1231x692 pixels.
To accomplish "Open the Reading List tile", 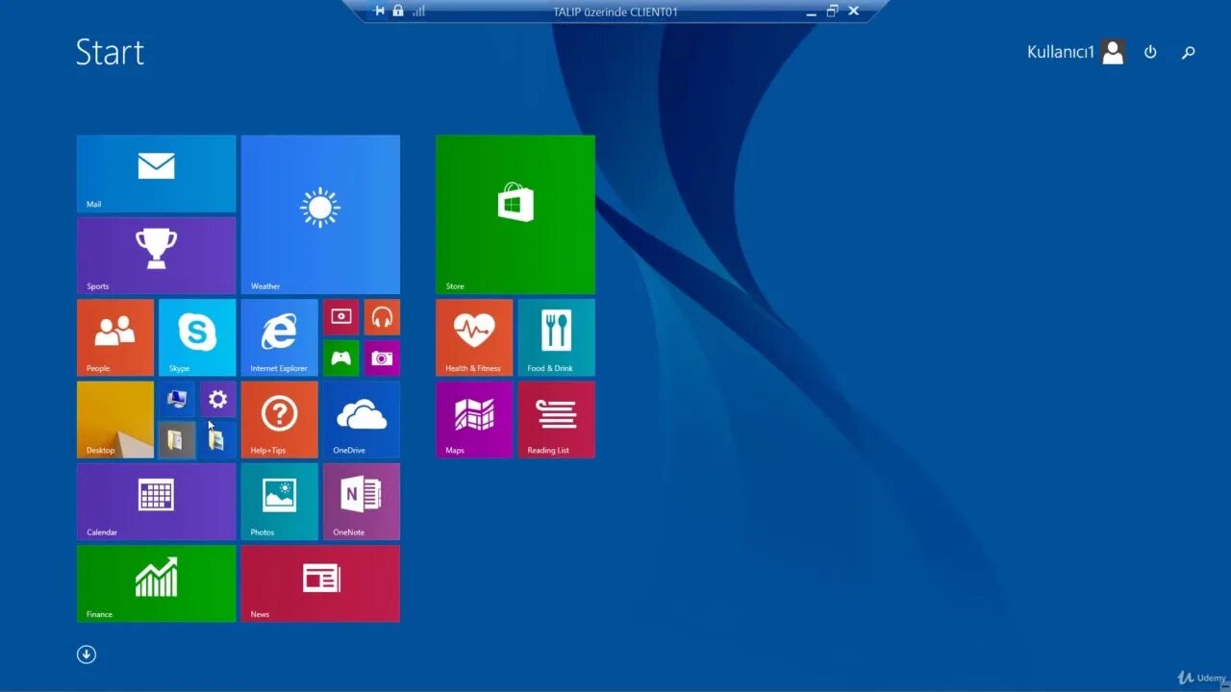I will tap(556, 419).
